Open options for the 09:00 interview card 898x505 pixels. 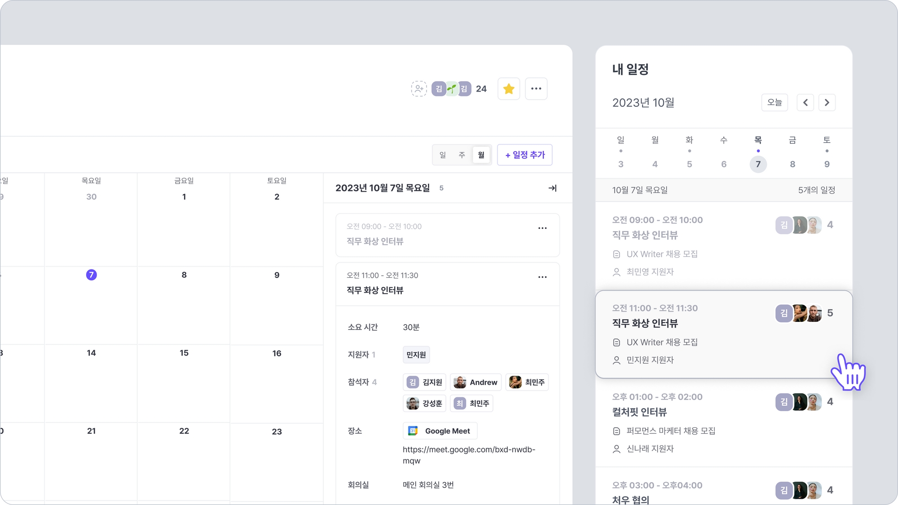[542, 228]
